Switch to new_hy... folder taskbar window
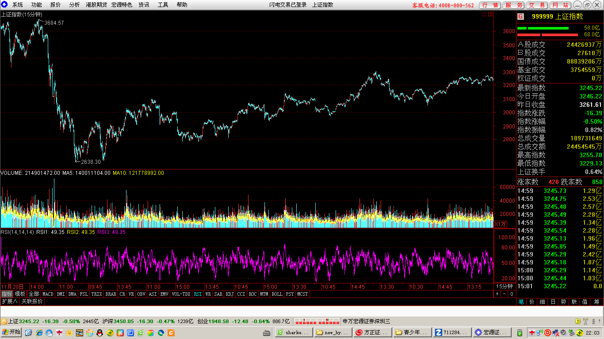 point(333,332)
